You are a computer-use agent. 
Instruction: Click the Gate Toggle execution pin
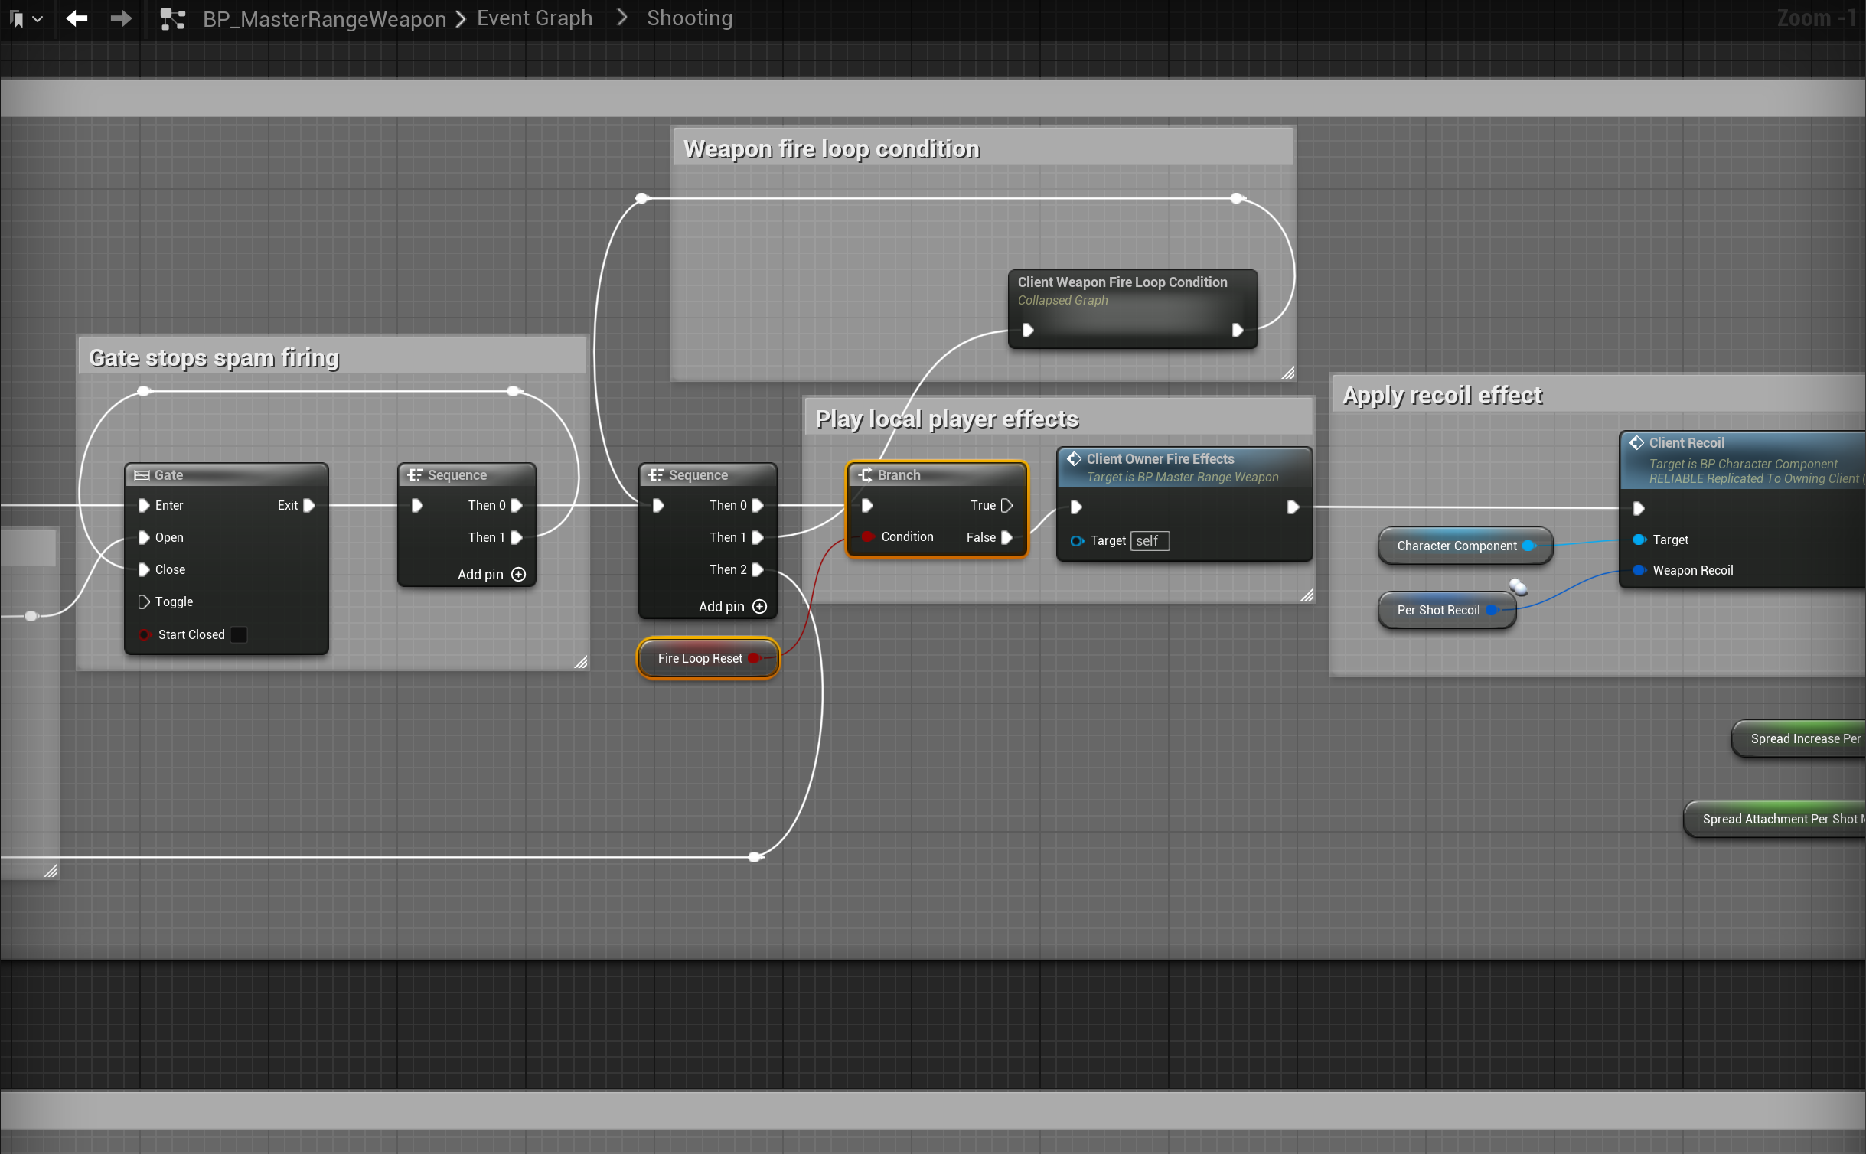pos(143,601)
